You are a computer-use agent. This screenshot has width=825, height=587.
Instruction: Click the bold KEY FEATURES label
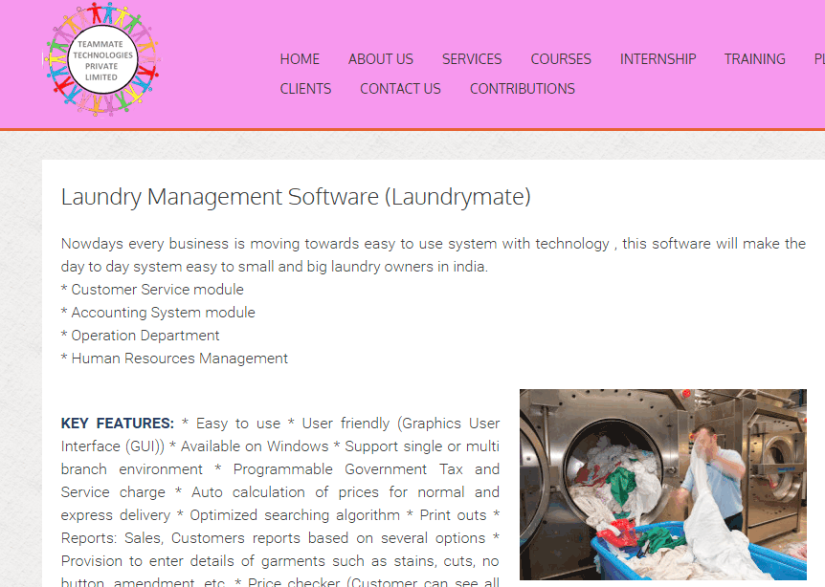coord(117,424)
